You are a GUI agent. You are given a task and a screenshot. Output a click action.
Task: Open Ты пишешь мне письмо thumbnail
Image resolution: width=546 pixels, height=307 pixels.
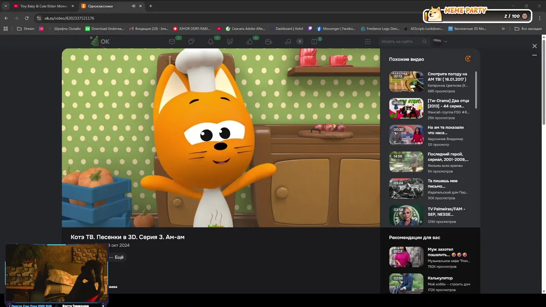coord(406,188)
